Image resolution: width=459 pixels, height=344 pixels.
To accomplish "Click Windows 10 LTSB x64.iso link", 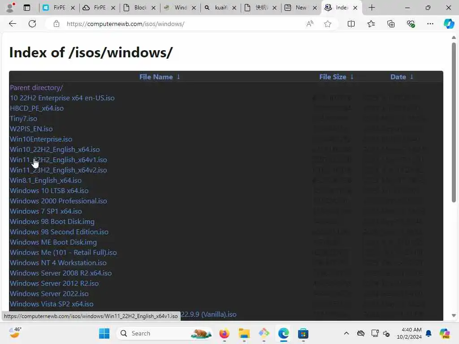I will 49,190.
